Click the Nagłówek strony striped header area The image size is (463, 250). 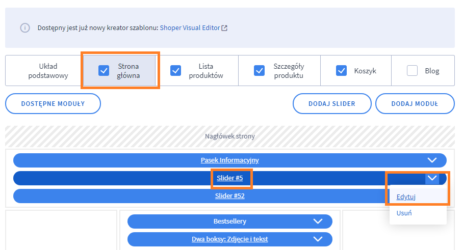[x=229, y=136]
